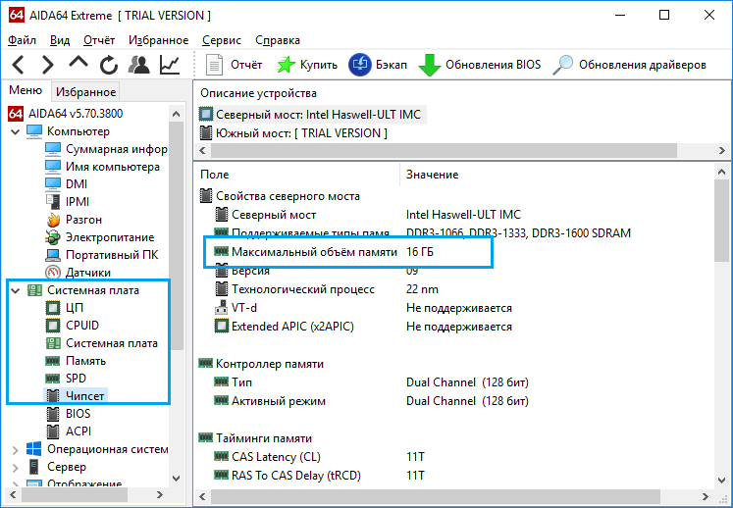Click the tree panel scroll-down arrow
The image size is (733, 508).
[177, 478]
